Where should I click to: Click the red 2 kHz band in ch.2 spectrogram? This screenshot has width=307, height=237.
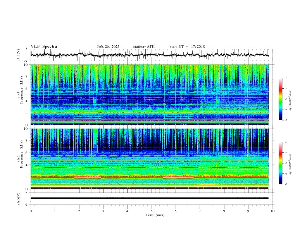pyautogui.click(x=149, y=177)
